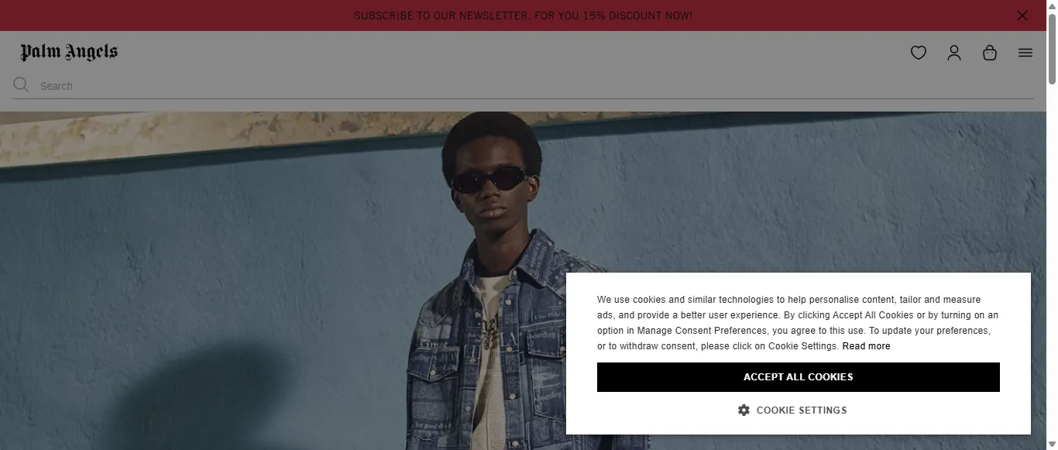The image size is (1058, 450).
Task: Click the empty scrollbar track below thumb
Action: 1052,263
